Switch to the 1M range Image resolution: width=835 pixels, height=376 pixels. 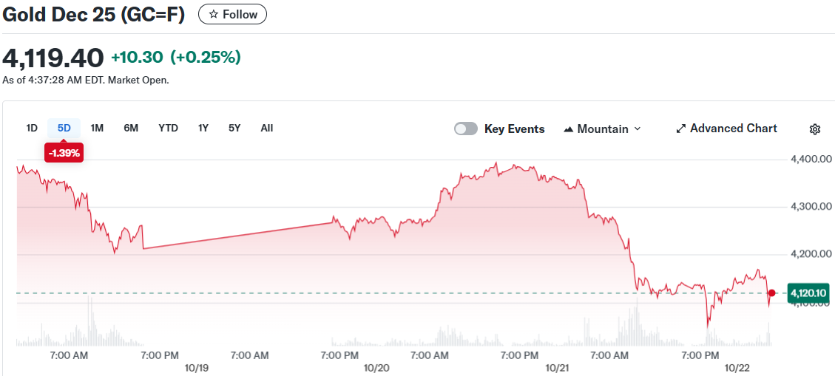[x=97, y=128]
